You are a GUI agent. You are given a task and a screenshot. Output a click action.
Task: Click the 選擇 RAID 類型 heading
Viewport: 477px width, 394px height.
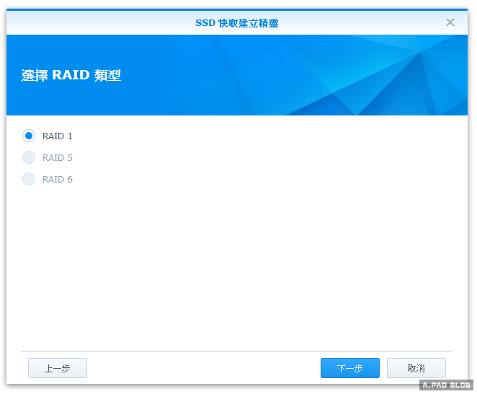tap(71, 75)
